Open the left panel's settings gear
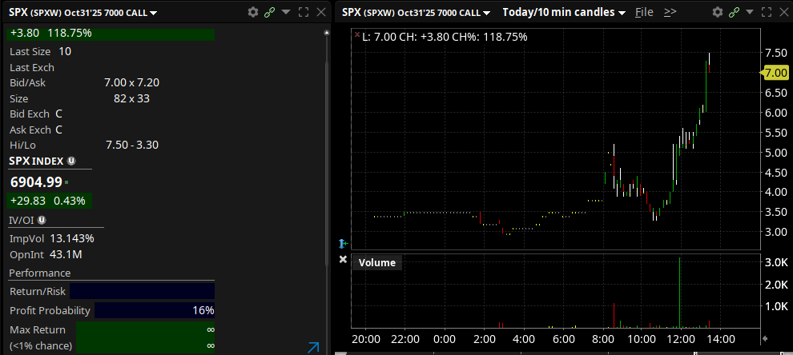The width and height of the screenshot is (793, 355). point(253,12)
